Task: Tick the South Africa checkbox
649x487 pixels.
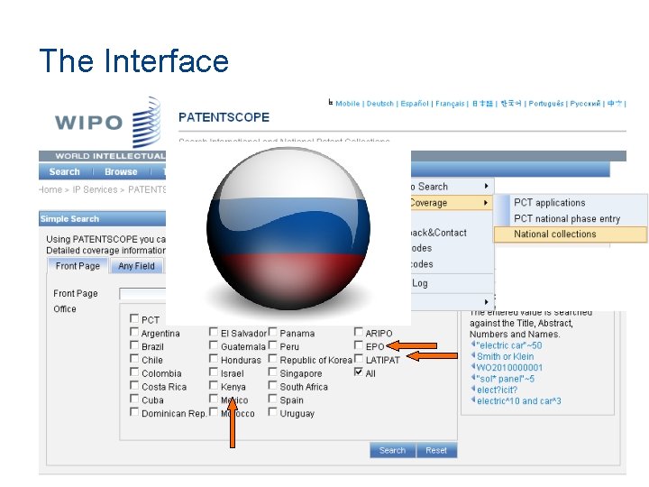Action: click(273, 386)
